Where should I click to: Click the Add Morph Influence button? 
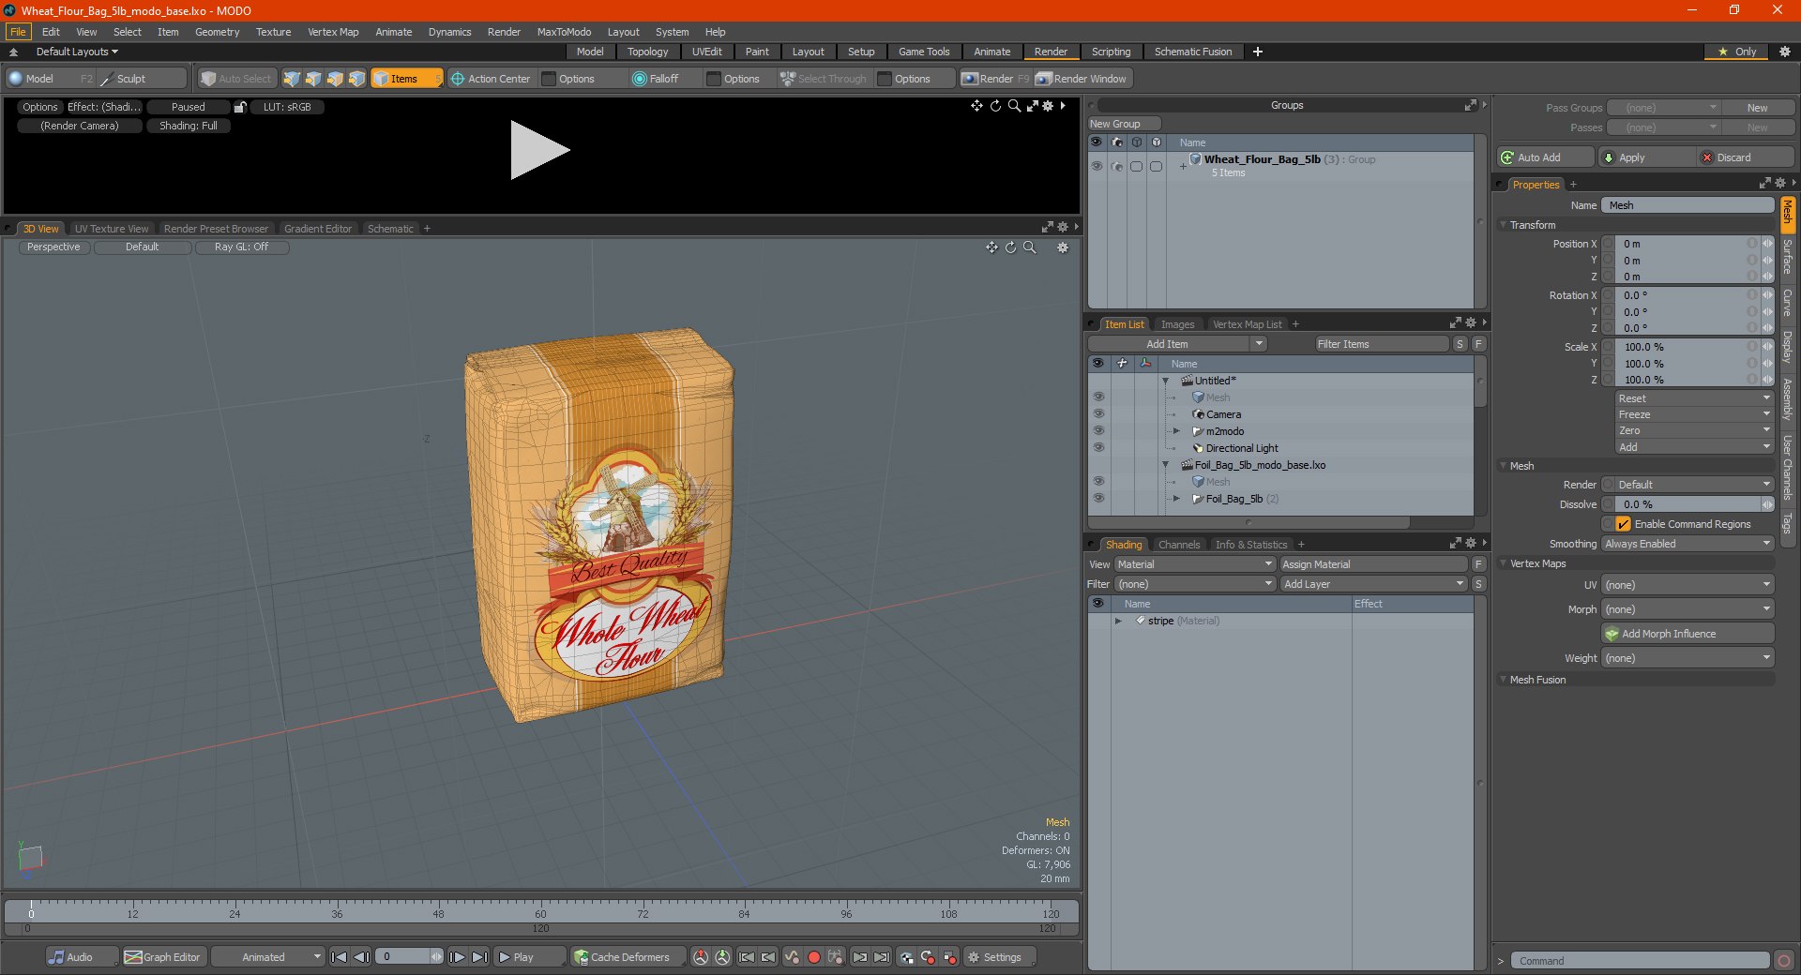point(1688,634)
